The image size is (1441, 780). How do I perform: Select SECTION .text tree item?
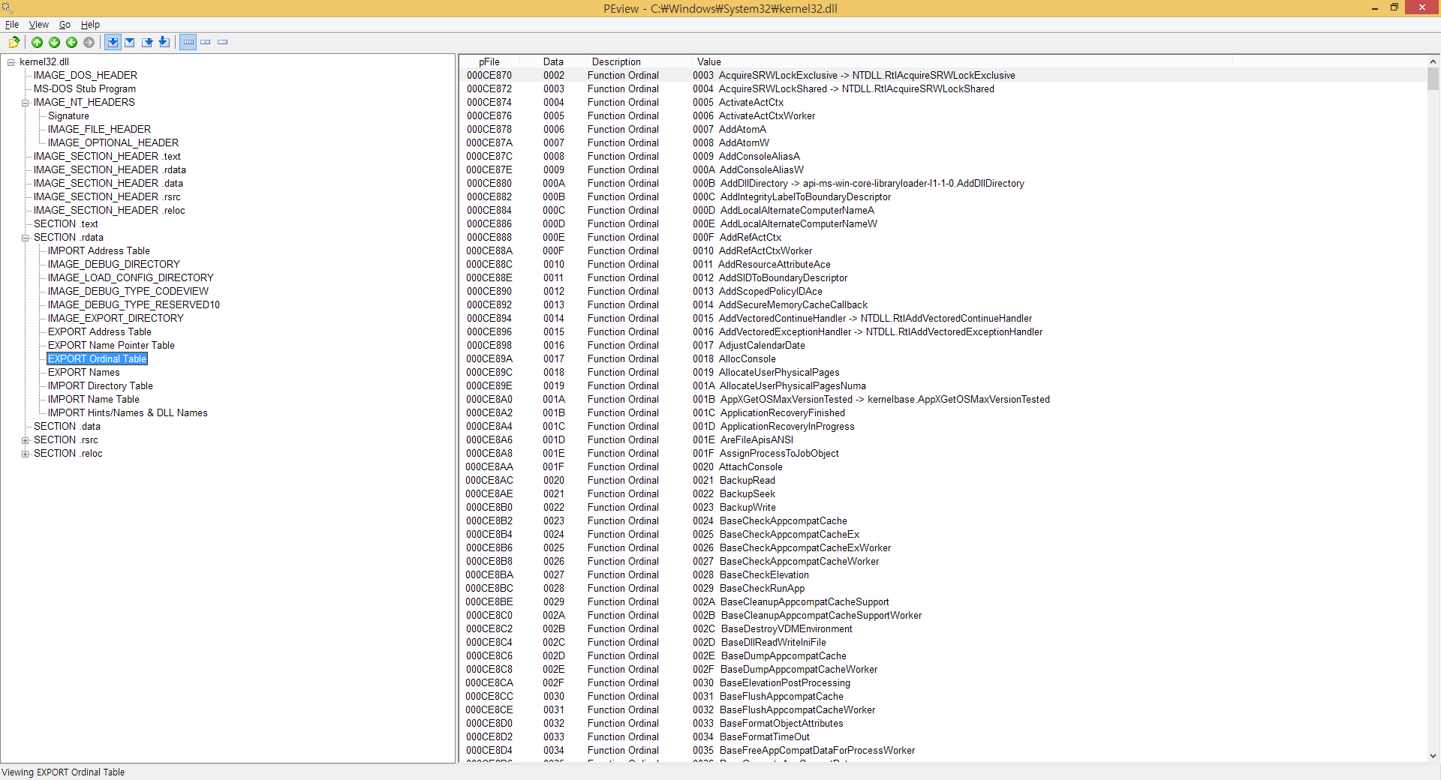coord(66,224)
